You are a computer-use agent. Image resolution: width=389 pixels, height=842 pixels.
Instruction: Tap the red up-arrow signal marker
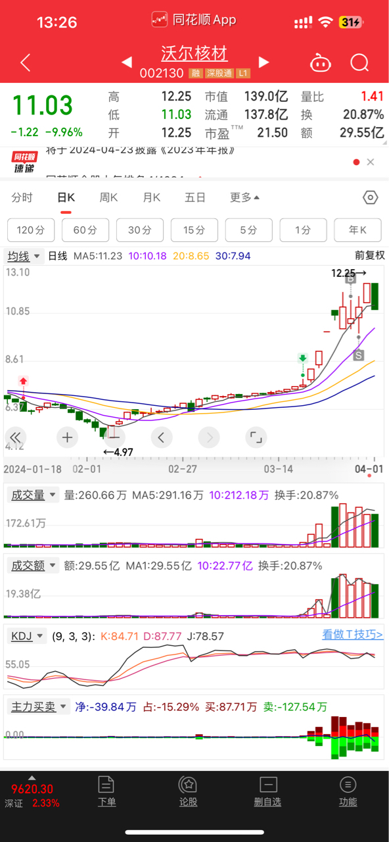pos(23,381)
